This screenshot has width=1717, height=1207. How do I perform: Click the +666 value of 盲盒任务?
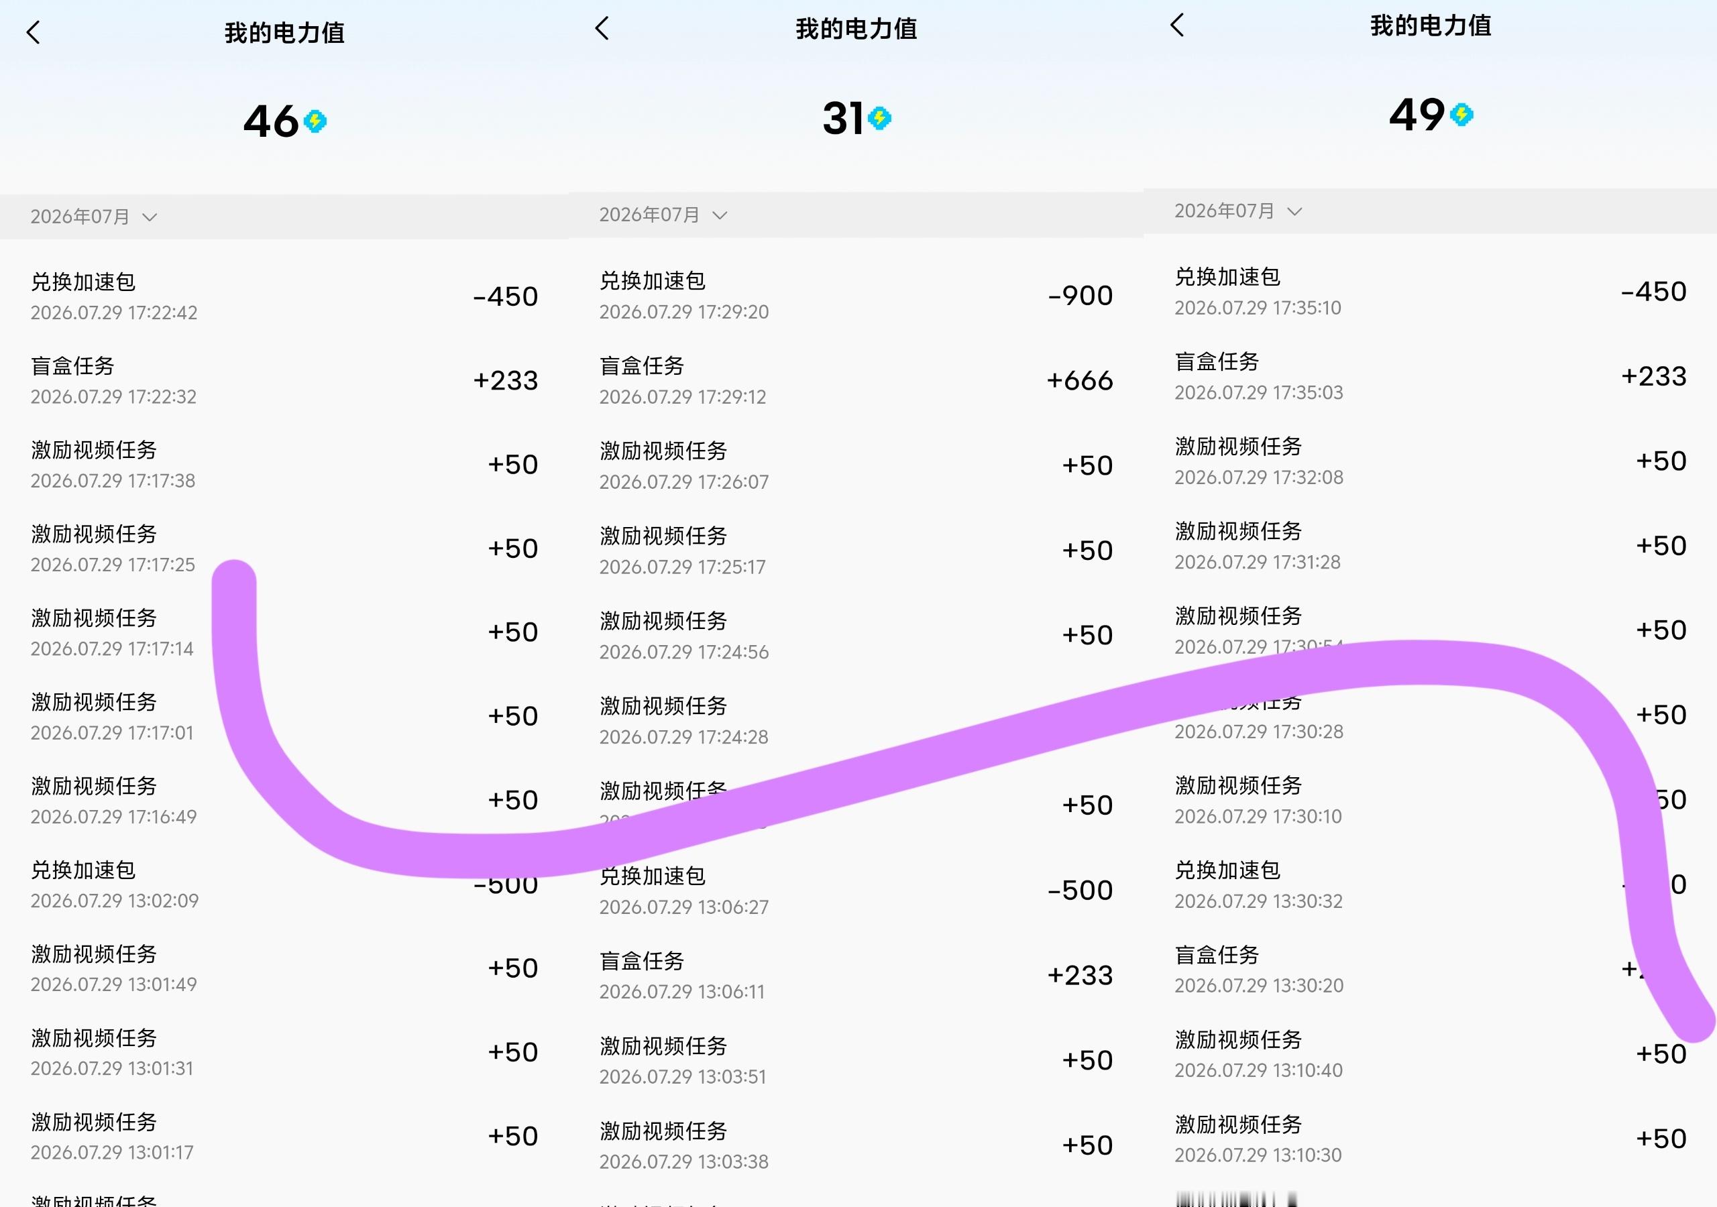(x=1080, y=382)
